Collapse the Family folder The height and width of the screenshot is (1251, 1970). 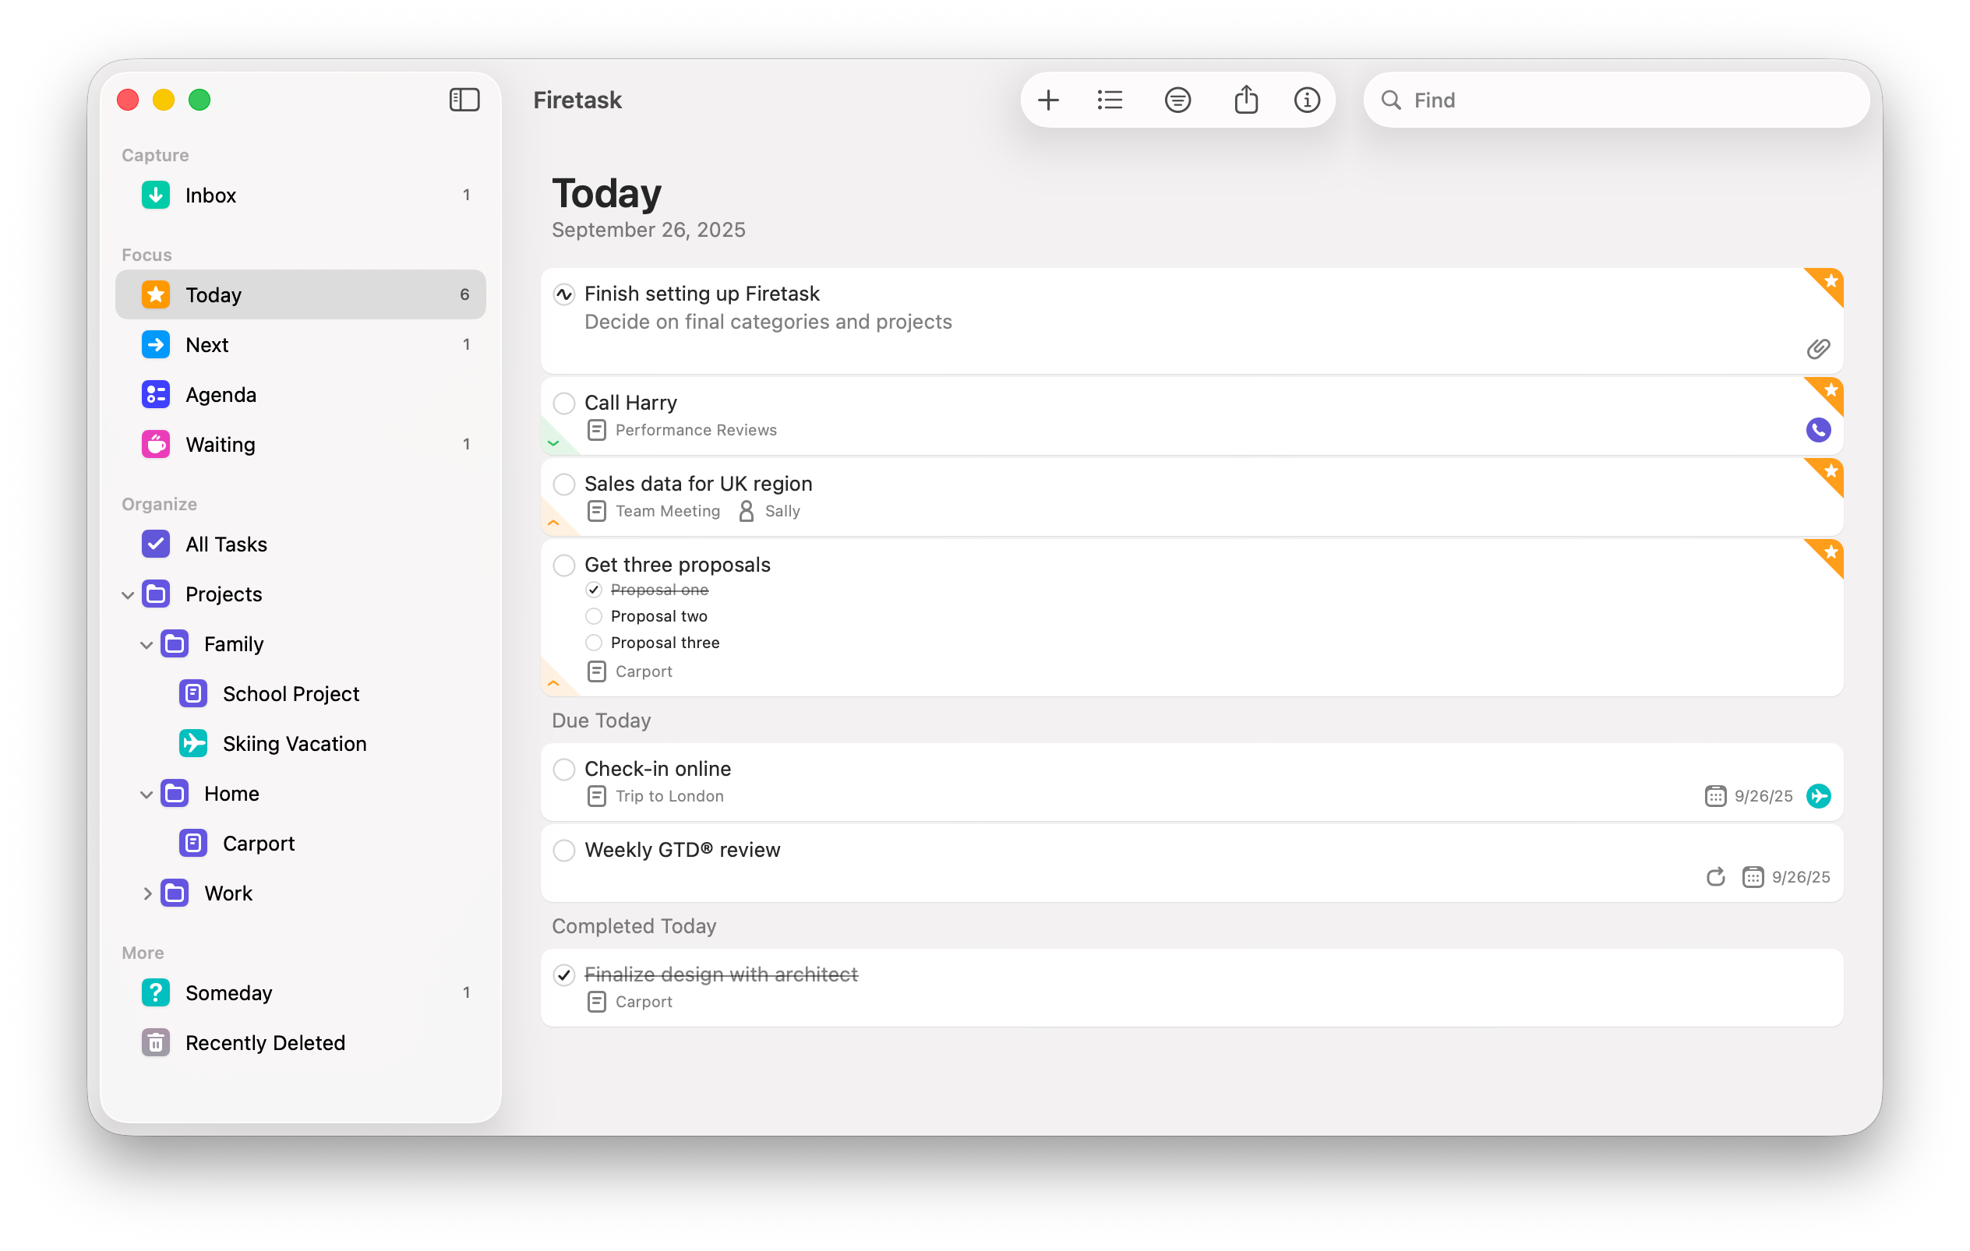pos(147,644)
